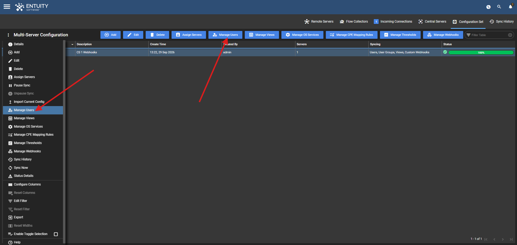Image resolution: width=517 pixels, height=245 pixels.
Task: Click the Edit toolbar button
Action: [133, 35]
